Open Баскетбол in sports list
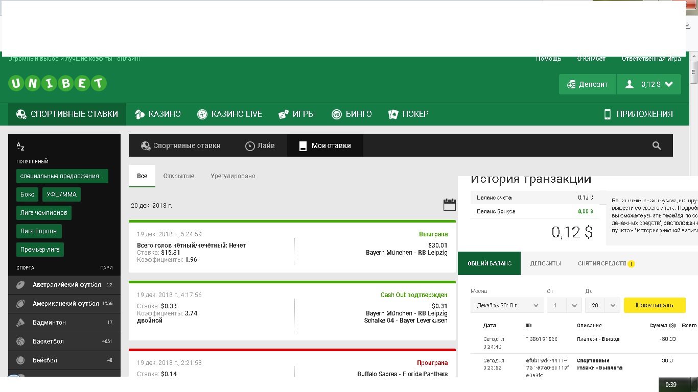Viewport: 698px width, 392px height. coord(64,341)
